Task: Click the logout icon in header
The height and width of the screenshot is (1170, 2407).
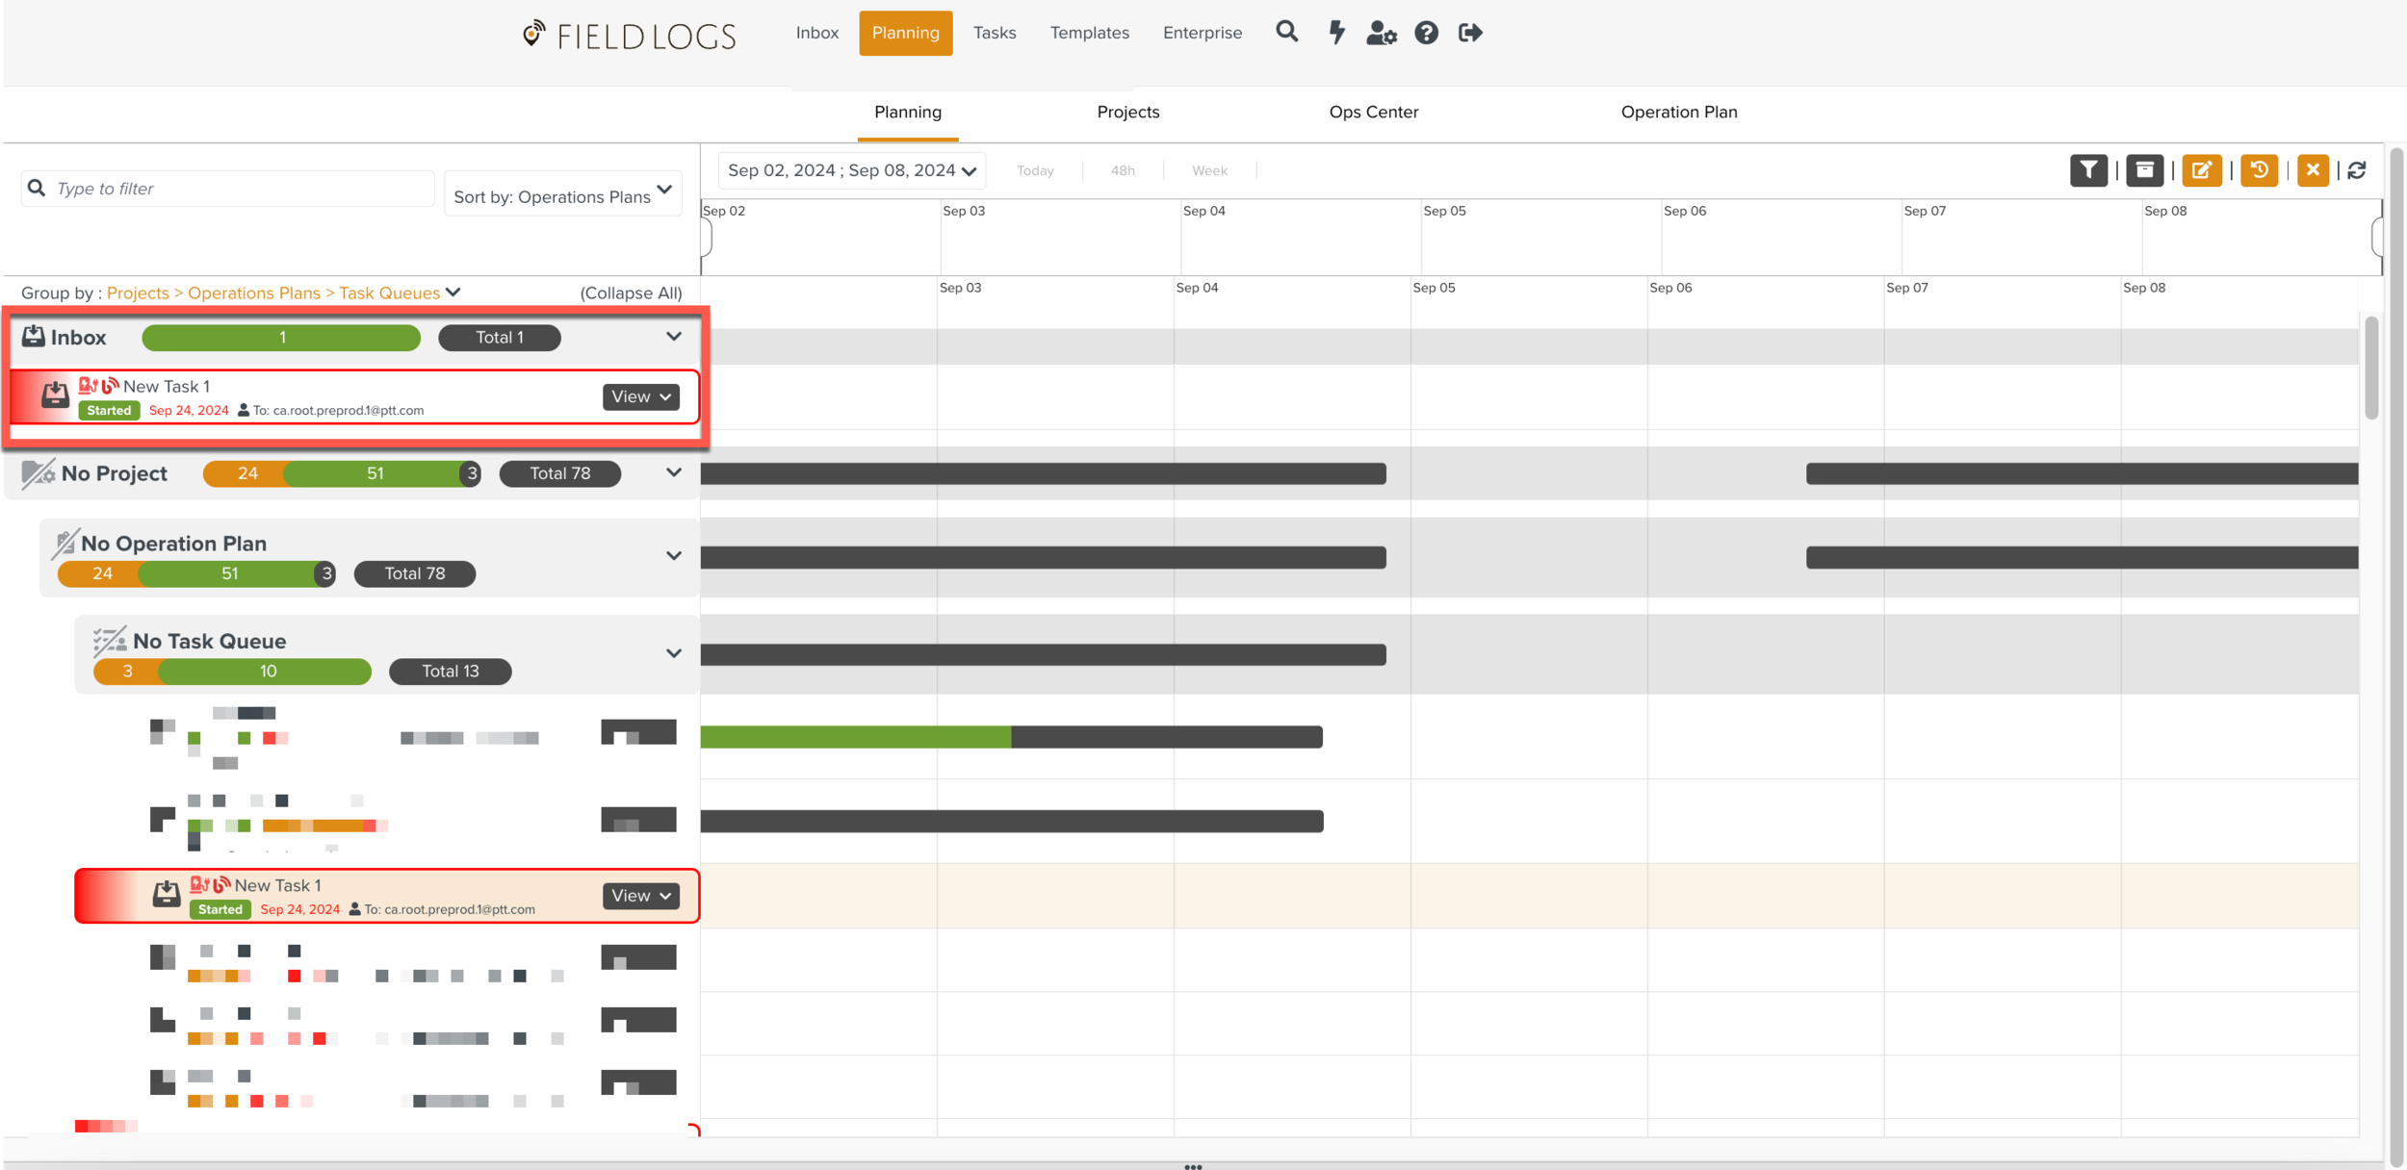Action: click(1470, 33)
